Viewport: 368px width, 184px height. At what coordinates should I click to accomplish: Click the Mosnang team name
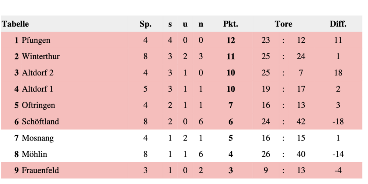click(x=38, y=138)
